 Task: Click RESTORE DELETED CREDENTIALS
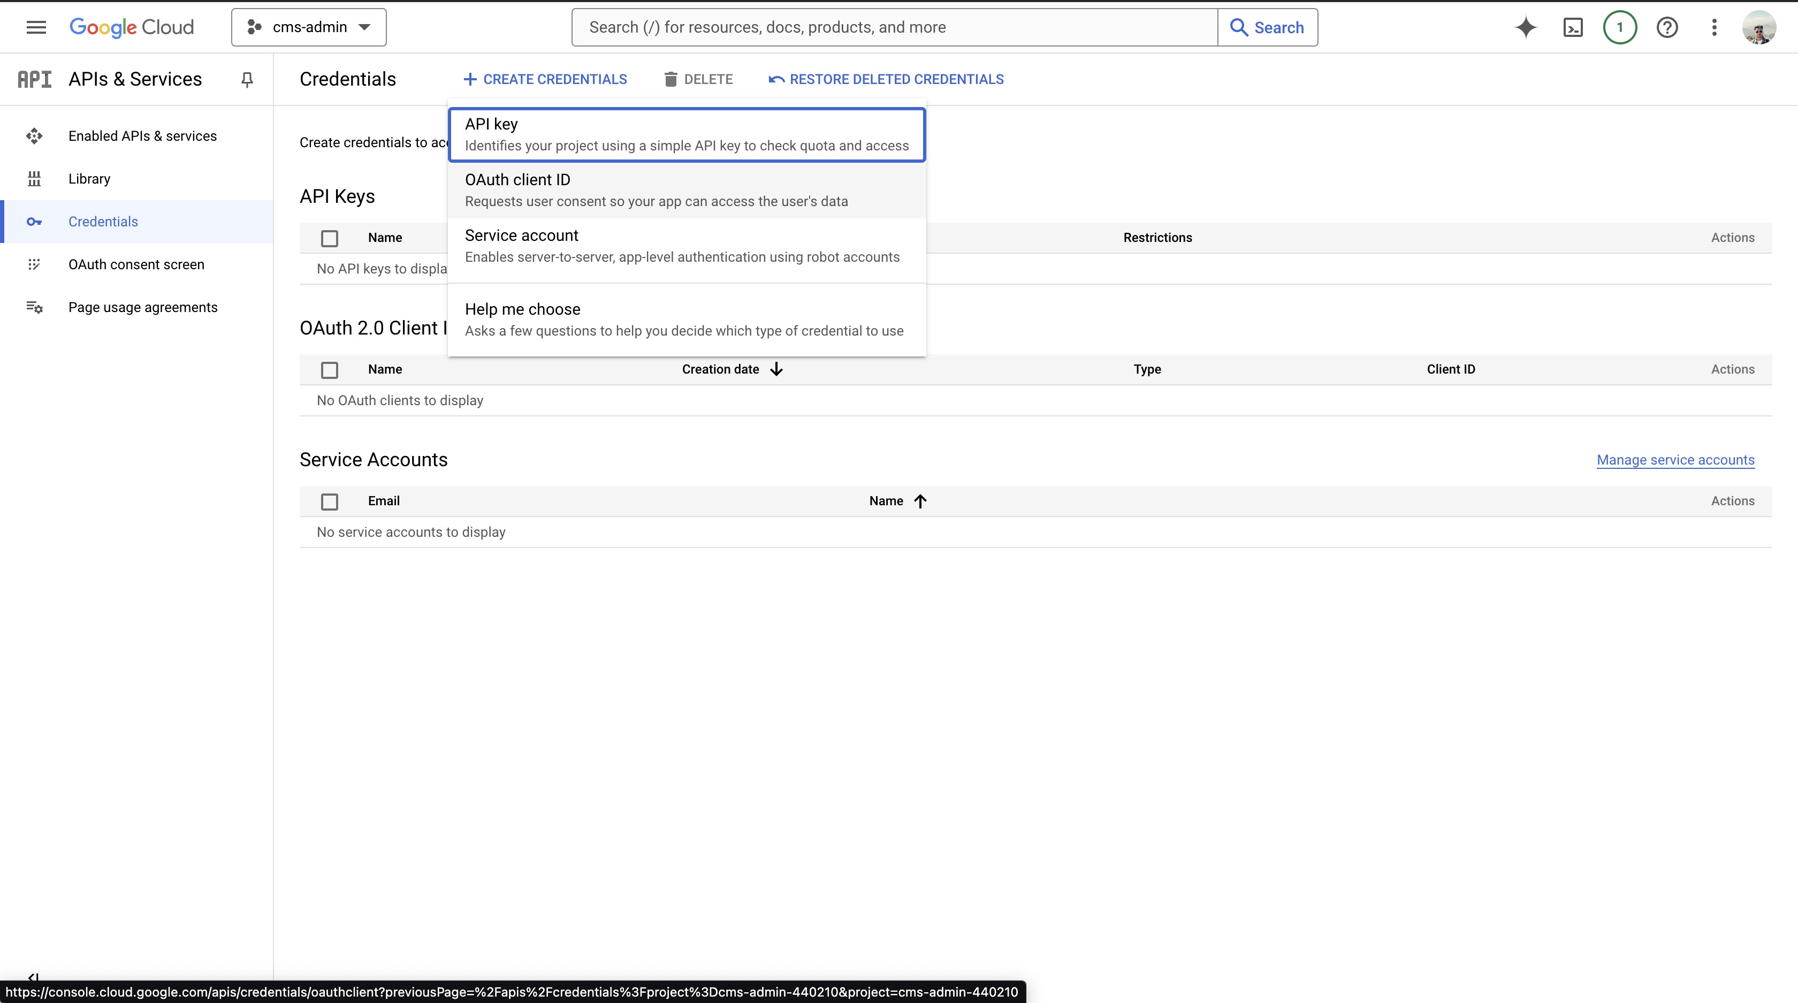[886, 79]
